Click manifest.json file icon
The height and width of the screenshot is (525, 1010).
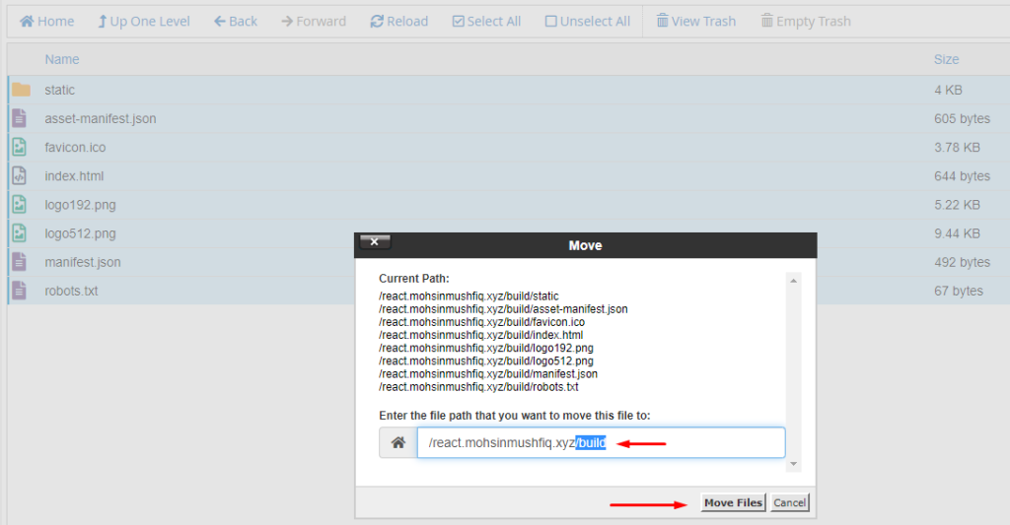pyautogui.click(x=20, y=262)
